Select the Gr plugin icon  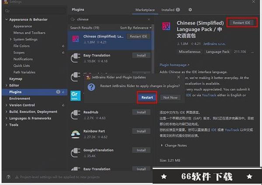(75, 96)
